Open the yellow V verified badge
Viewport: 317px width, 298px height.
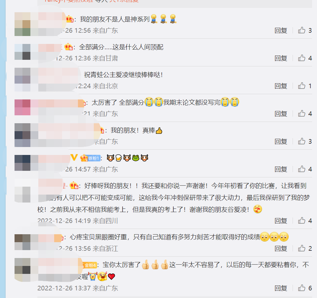(74, 157)
